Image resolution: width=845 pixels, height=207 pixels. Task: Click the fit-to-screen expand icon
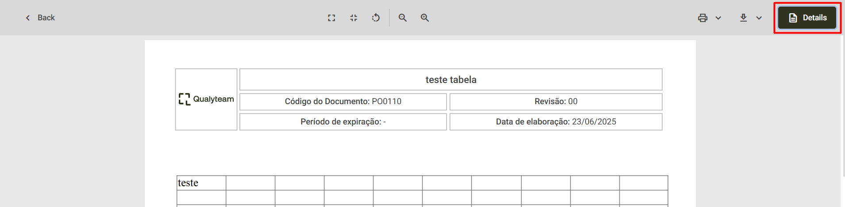point(332,18)
